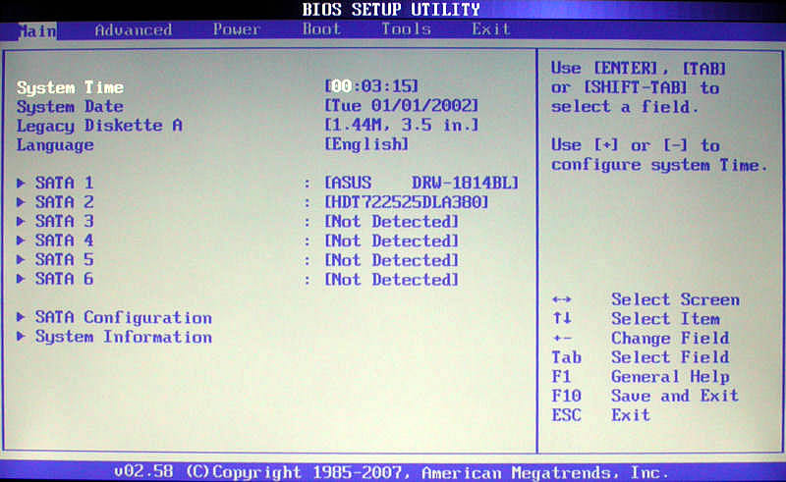
Task: Click the System Date value Tue 01/01/2002
Action: pyautogui.click(x=402, y=106)
